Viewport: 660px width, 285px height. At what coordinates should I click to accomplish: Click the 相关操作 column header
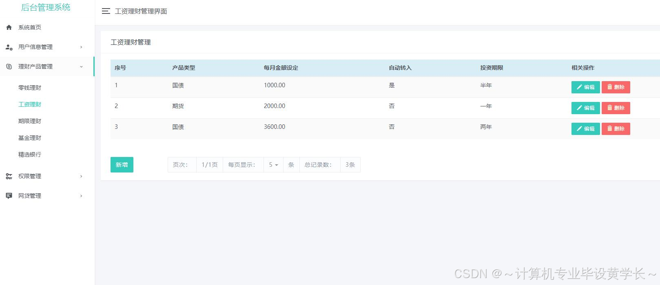[x=583, y=68]
